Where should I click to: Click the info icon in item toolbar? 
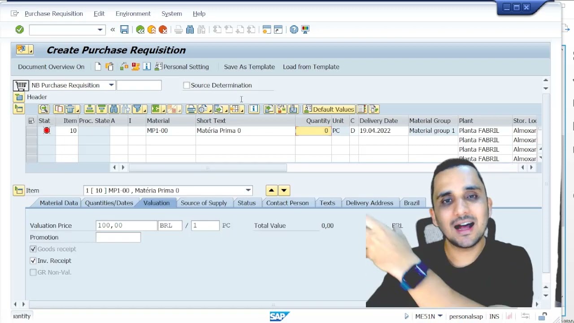pos(254,109)
